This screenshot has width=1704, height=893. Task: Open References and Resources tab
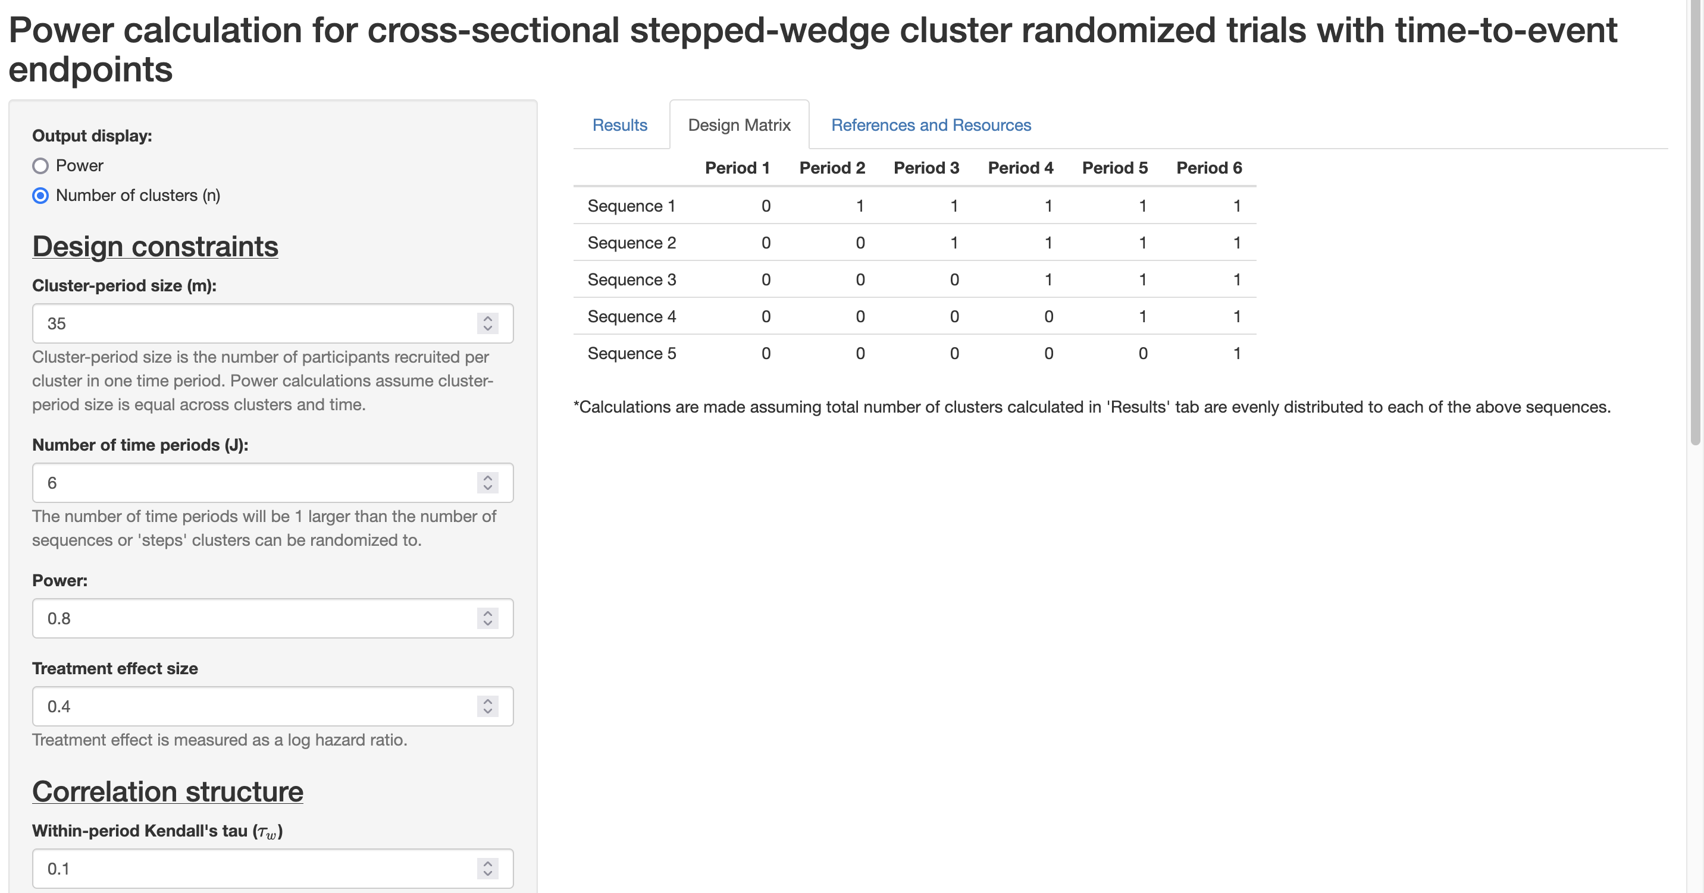(931, 125)
